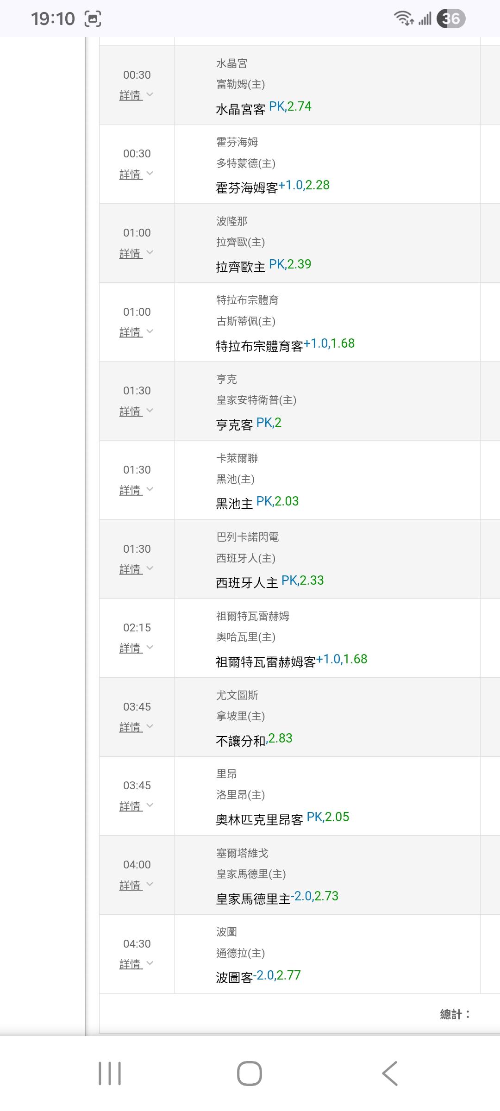Open the recent apps icon
Image resolution: width=500 pixels, height=1111 pixels.
pos(110,1073)
